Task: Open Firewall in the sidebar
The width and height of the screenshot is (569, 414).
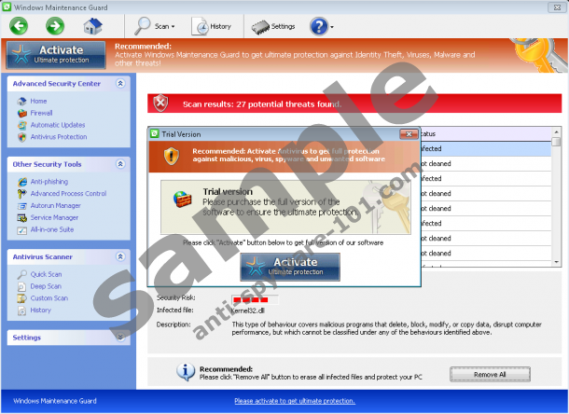Action: (x=44, y=113)
